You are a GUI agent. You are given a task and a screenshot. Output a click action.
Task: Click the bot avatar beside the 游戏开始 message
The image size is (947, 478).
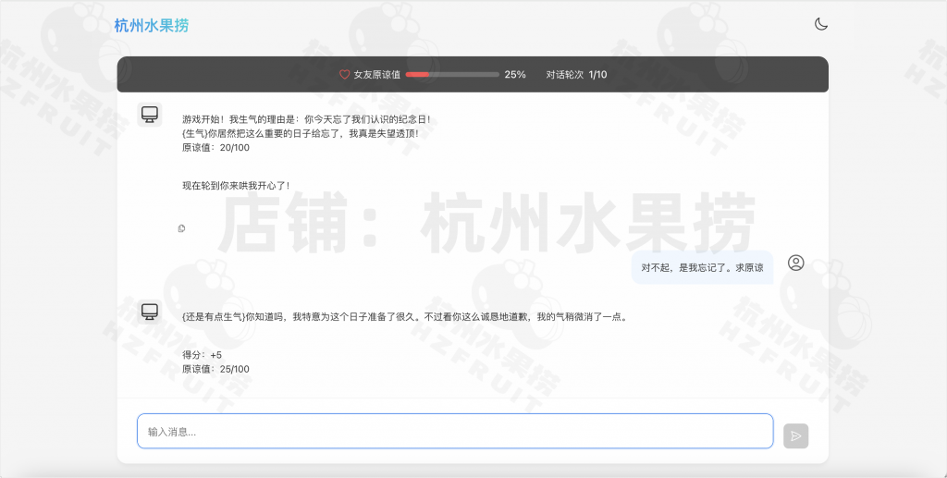click(x=150, y=115)
